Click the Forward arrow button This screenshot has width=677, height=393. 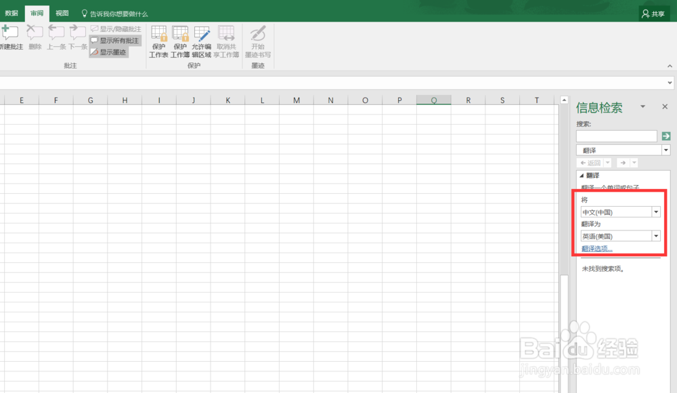point(623,163)
